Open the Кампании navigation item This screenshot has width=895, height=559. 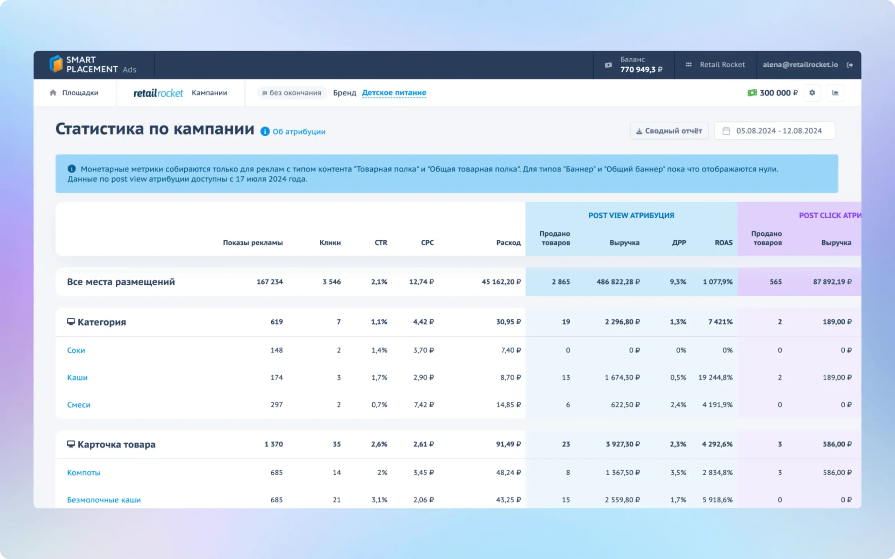coord(209,93)
